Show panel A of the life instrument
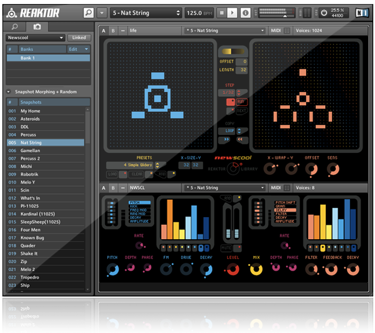 click(x=104, y=31)
